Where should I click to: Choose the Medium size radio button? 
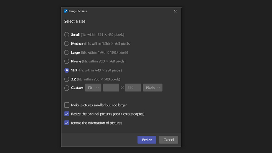pyautogui.click(x=67, y=43)
